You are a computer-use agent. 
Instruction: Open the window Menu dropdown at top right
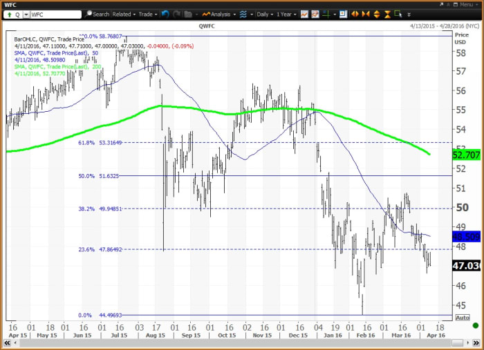(470, 5)
